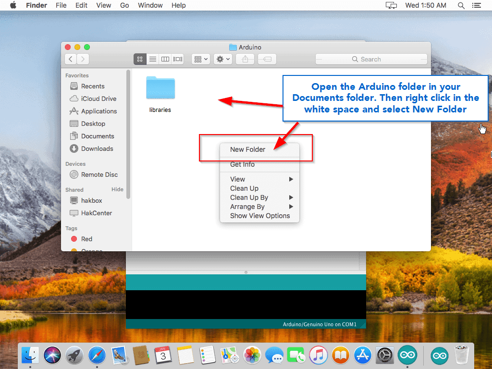
Task: Switch Finder to list view
Action: (153, 59)
